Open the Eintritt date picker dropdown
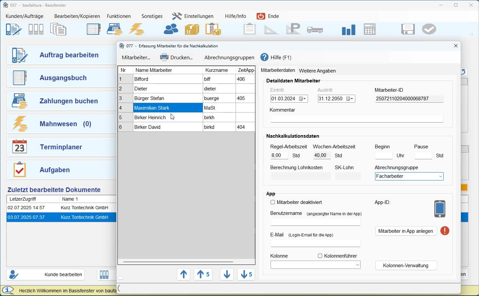Viewport: 479px width, 296px height. tap(303, 99)
